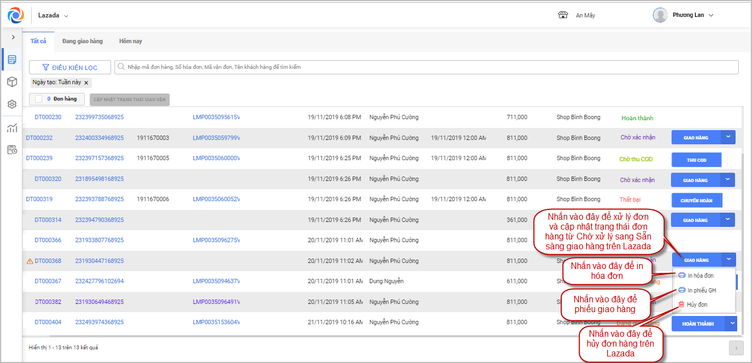Click the shop store icon near An Mây
Viewport: 752px width, 363px height.
[x=563, y=15]
